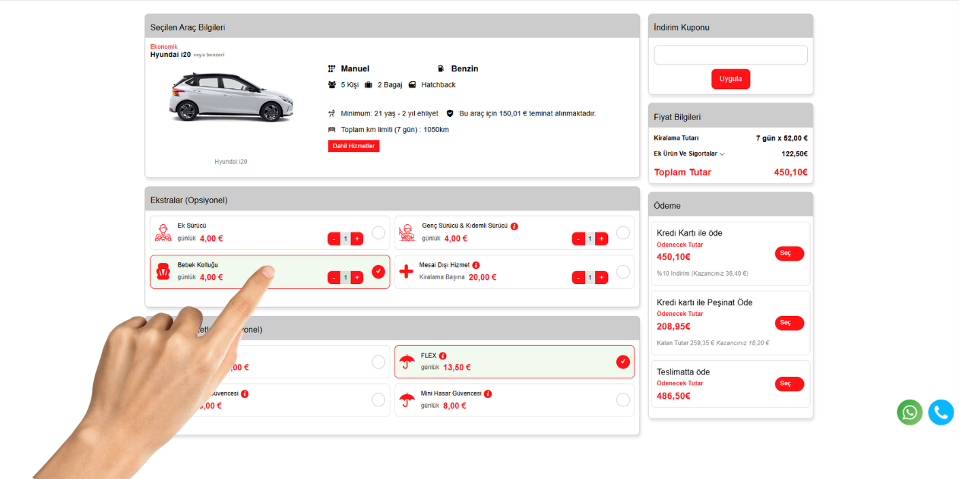The height and width of the screenshot is (479, 959).
Task: Open WhatsApp chat floating icon
Action: [909, 412]
